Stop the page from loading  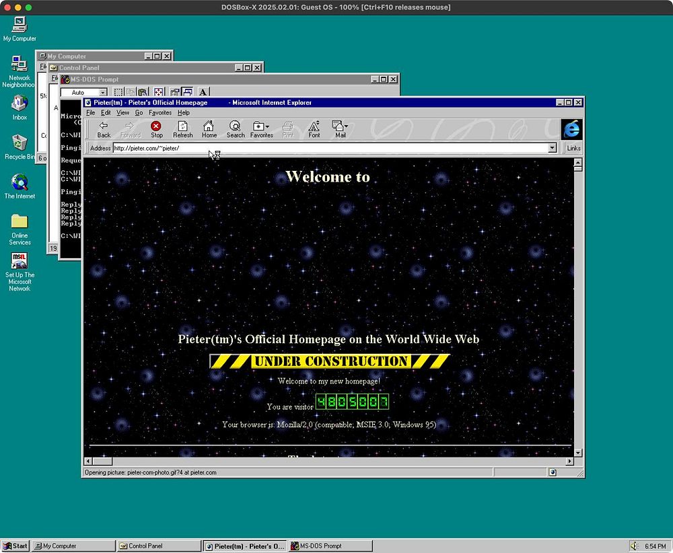[156, 129]
